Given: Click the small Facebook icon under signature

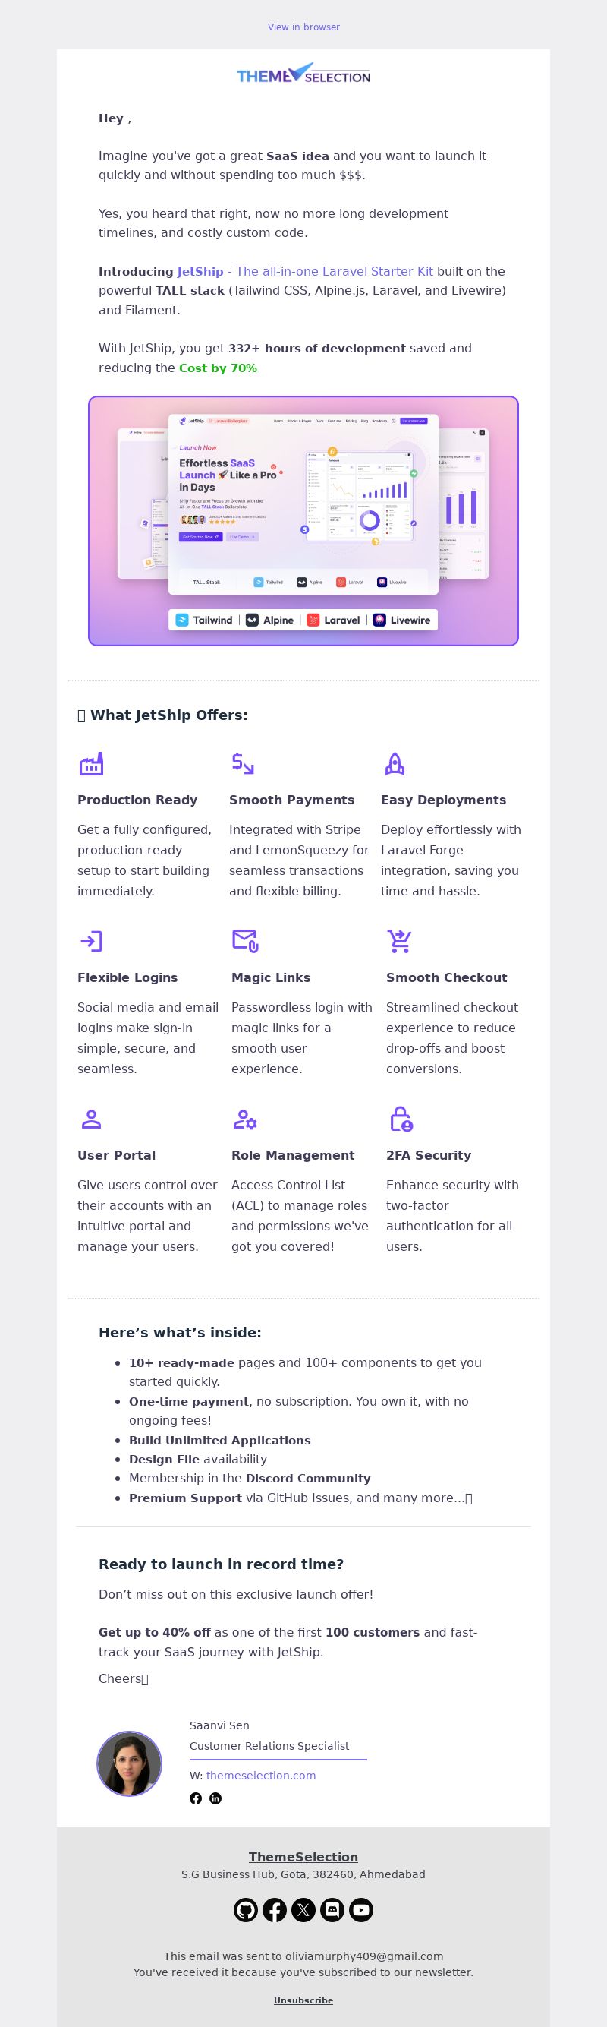Looking at the screenshot, I should click(196, 1798).
